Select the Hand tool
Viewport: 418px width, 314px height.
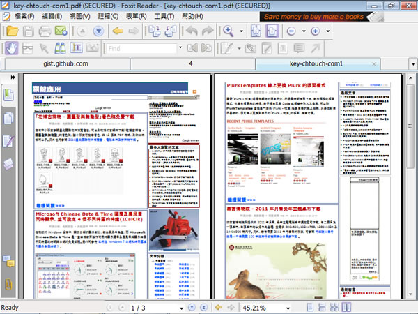click(11, 48)
